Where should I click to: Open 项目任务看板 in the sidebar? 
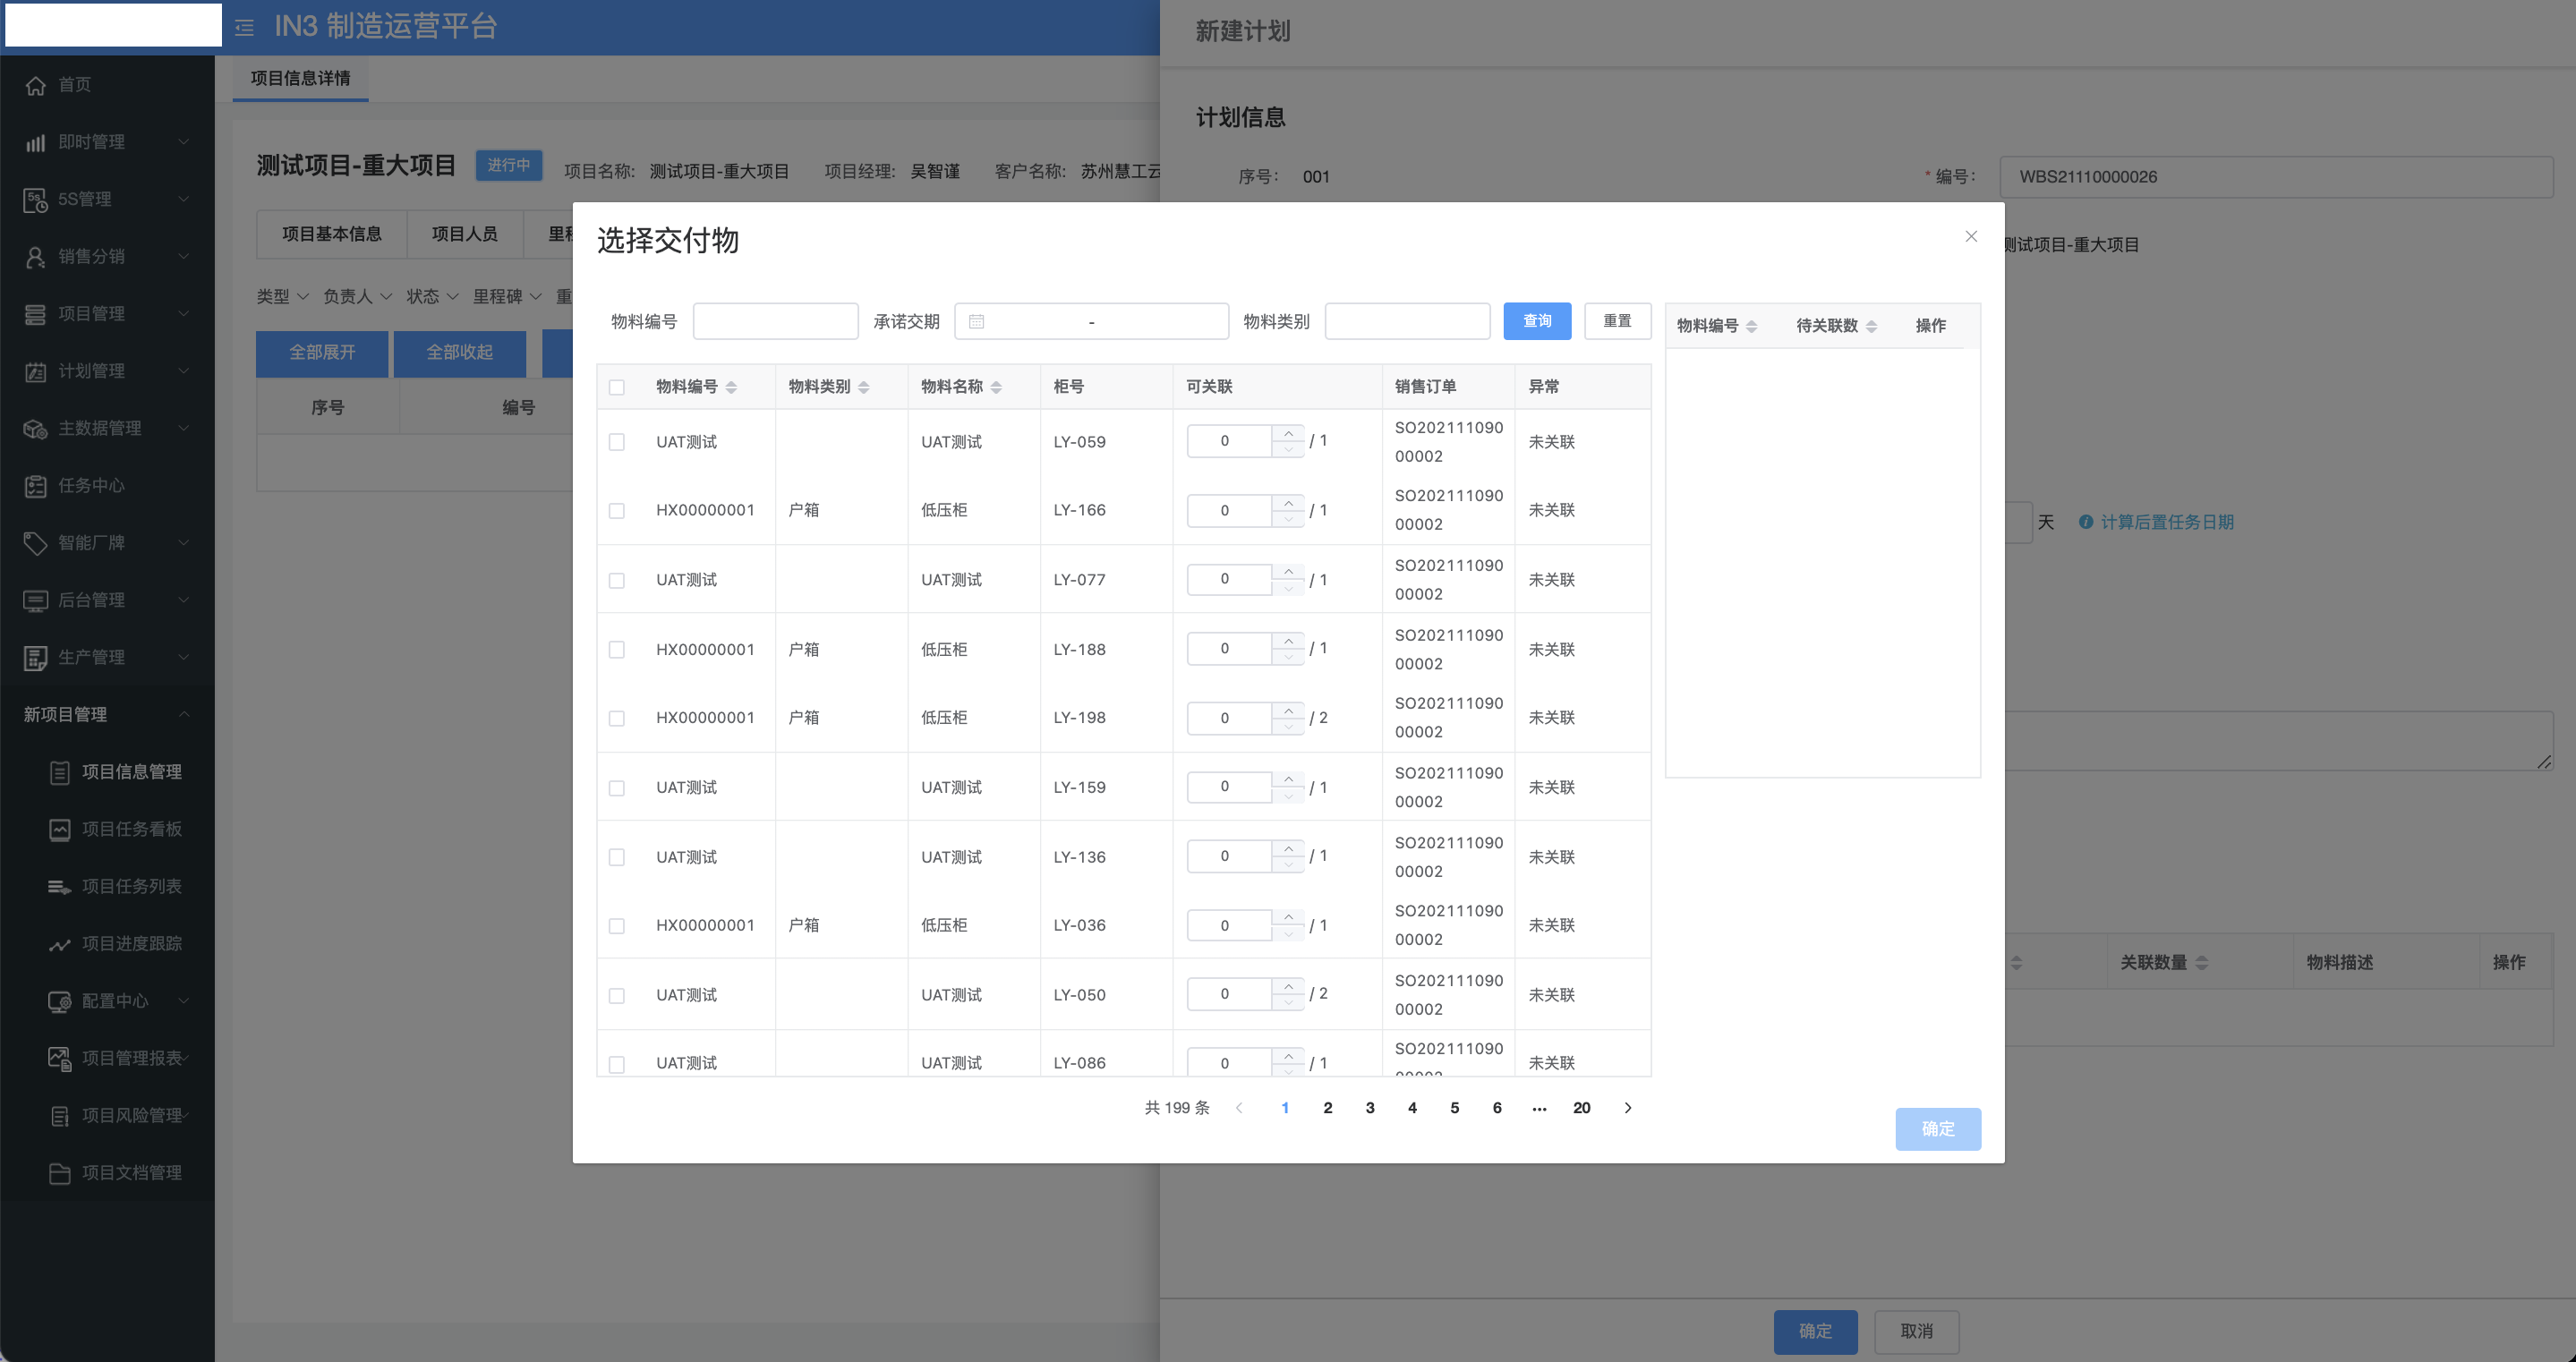[x=131, y=829]
